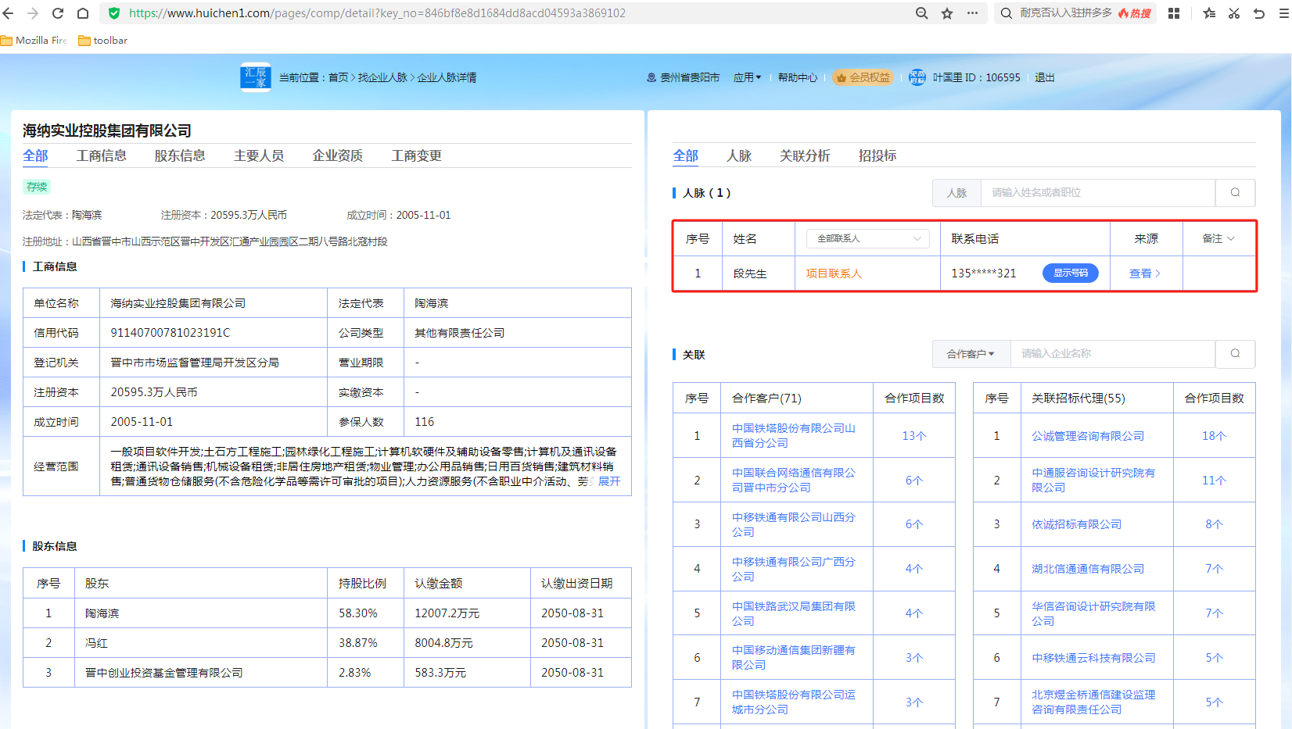Switch to the 招投标 tab
This screenshot has height=729, width=1292.
877,155
